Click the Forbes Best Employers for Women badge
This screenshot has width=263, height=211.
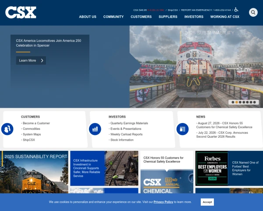tap(212, 168)
